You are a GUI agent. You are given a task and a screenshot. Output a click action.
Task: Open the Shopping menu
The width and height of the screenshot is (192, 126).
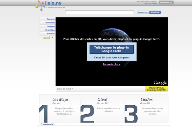point(47,26)
